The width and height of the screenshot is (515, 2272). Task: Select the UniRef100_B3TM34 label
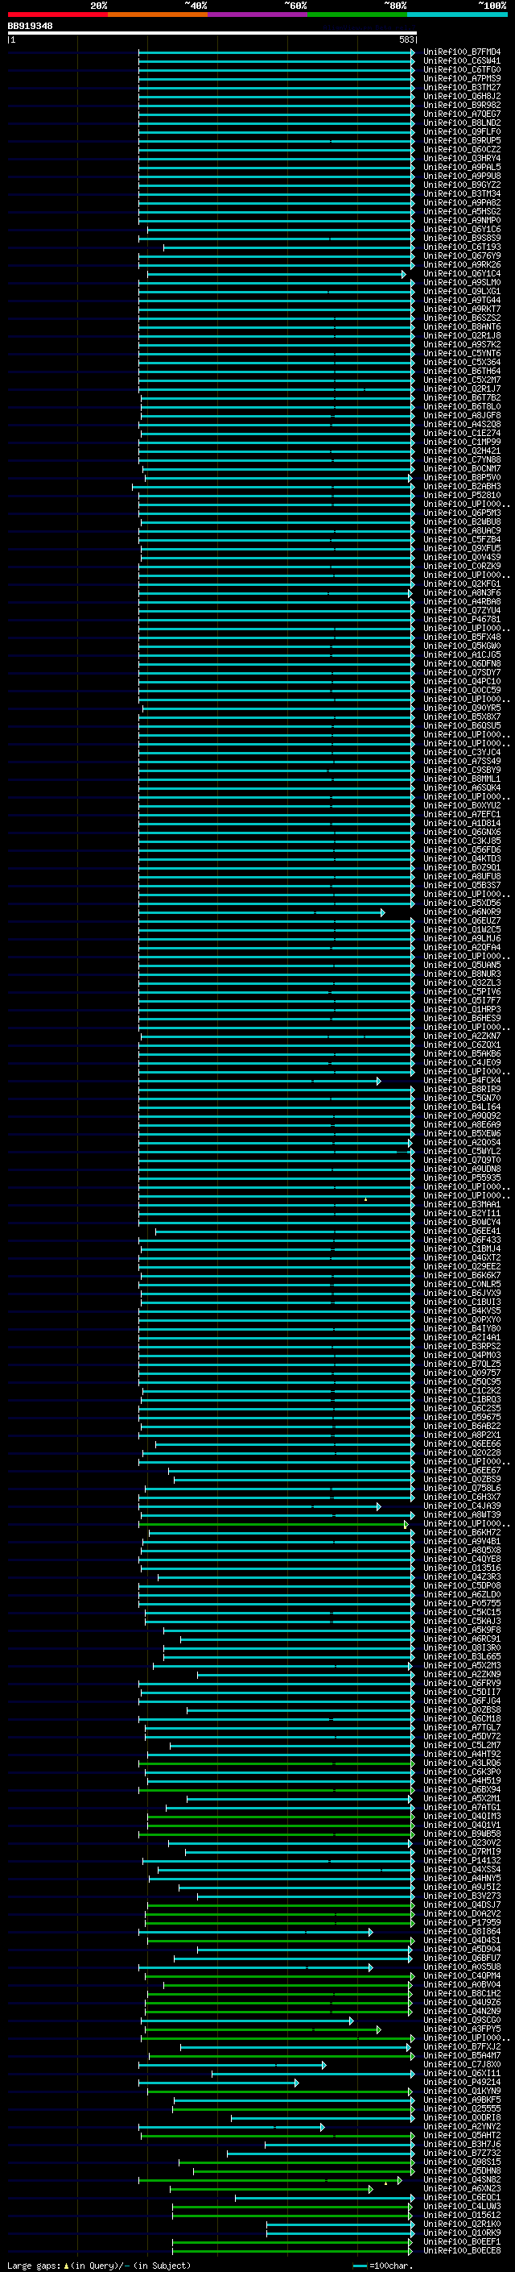[x=462, y=194]
